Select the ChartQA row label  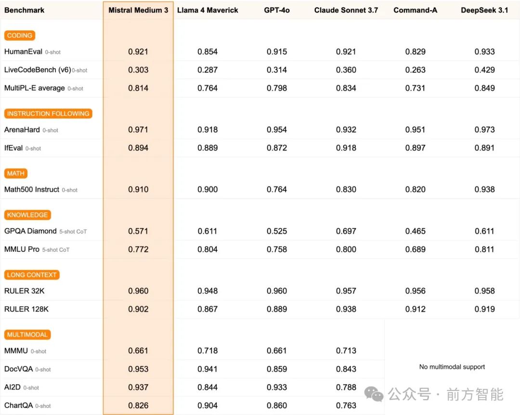pyautogui.click(x=18, y=405)
